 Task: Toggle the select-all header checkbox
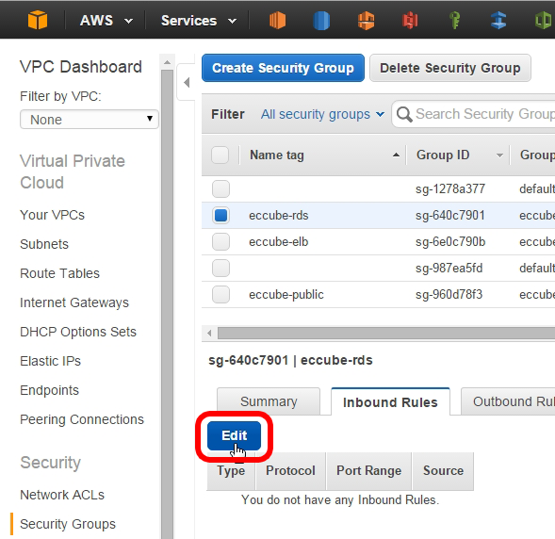[x=220, y=155]
